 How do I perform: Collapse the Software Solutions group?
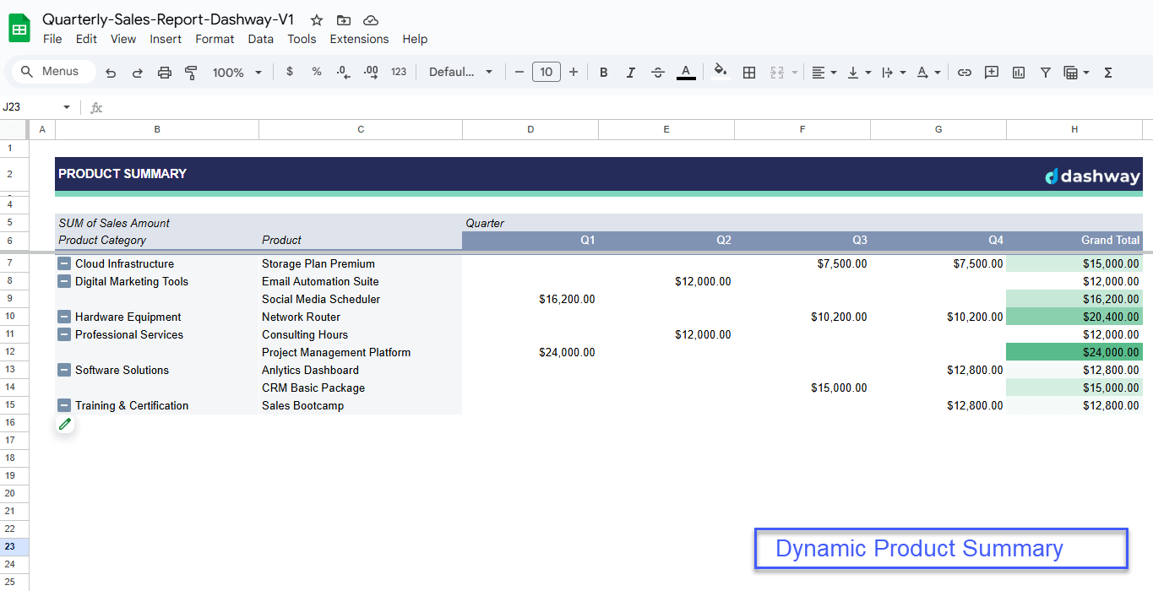[x=64, y=371]
